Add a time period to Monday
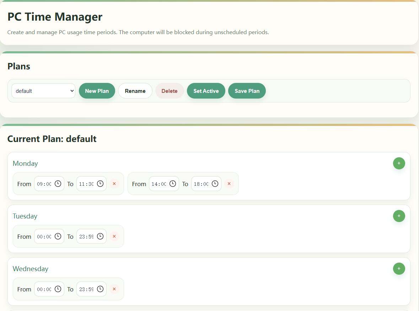 pos(399,163)
